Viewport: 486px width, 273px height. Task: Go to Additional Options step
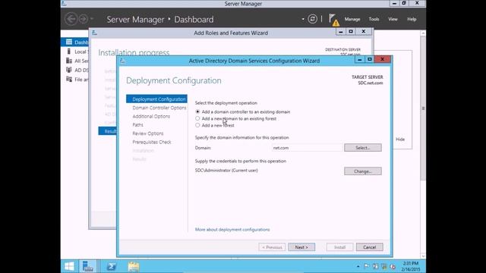[151, 116]
